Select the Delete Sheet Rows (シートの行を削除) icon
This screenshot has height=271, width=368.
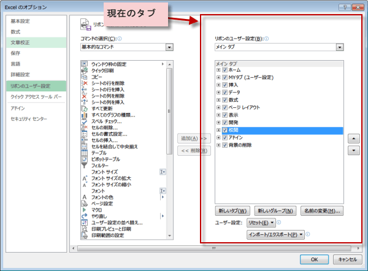click(84, 83)
